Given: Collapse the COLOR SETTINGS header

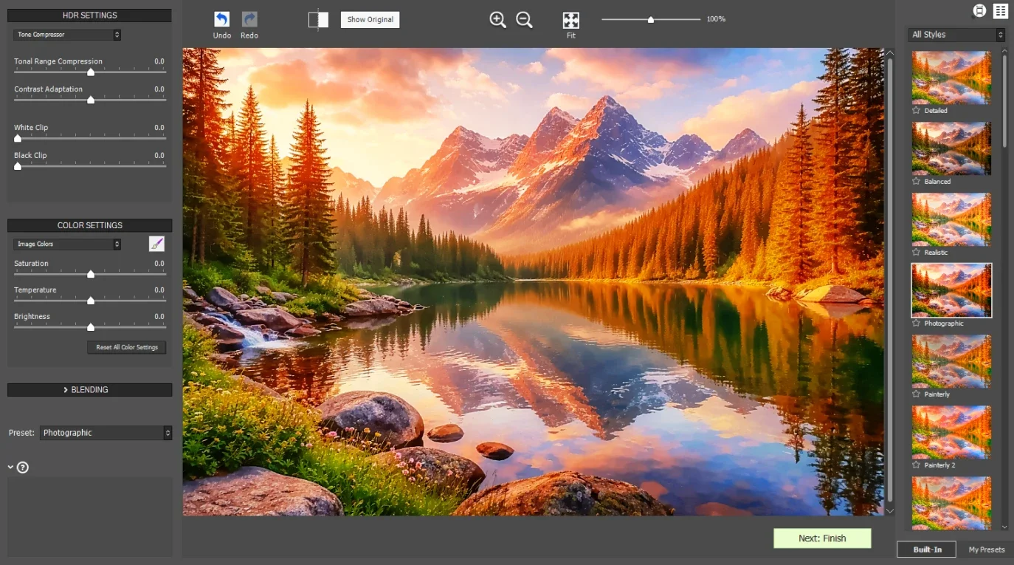Looking at the screenshot, I should tap(89, 225).
